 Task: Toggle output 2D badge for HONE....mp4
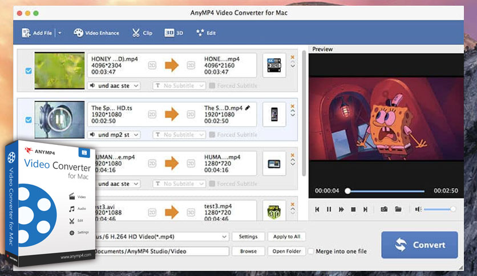point(191,66)
